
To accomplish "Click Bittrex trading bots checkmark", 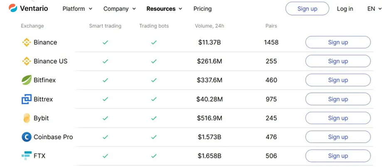I will point(154,99).
